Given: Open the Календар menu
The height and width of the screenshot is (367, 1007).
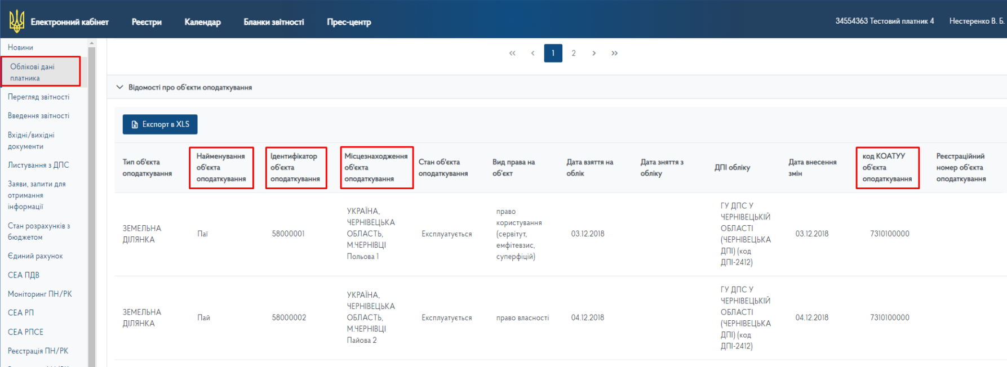Looking at the screenshot, I should pyautogui.click(x=202, y=22).
